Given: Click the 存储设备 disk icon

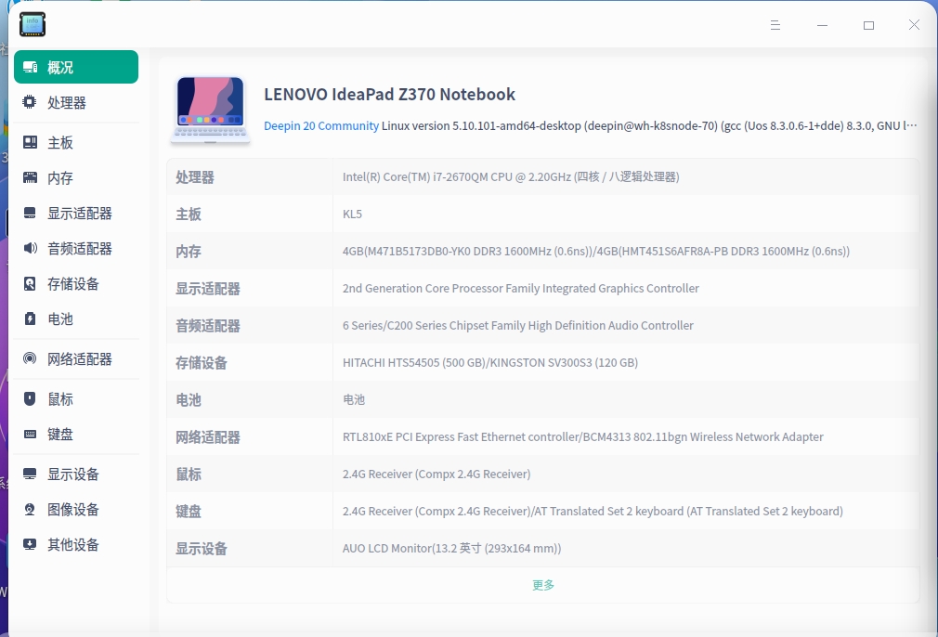Looking at the screenshot, I should [30, 283].
